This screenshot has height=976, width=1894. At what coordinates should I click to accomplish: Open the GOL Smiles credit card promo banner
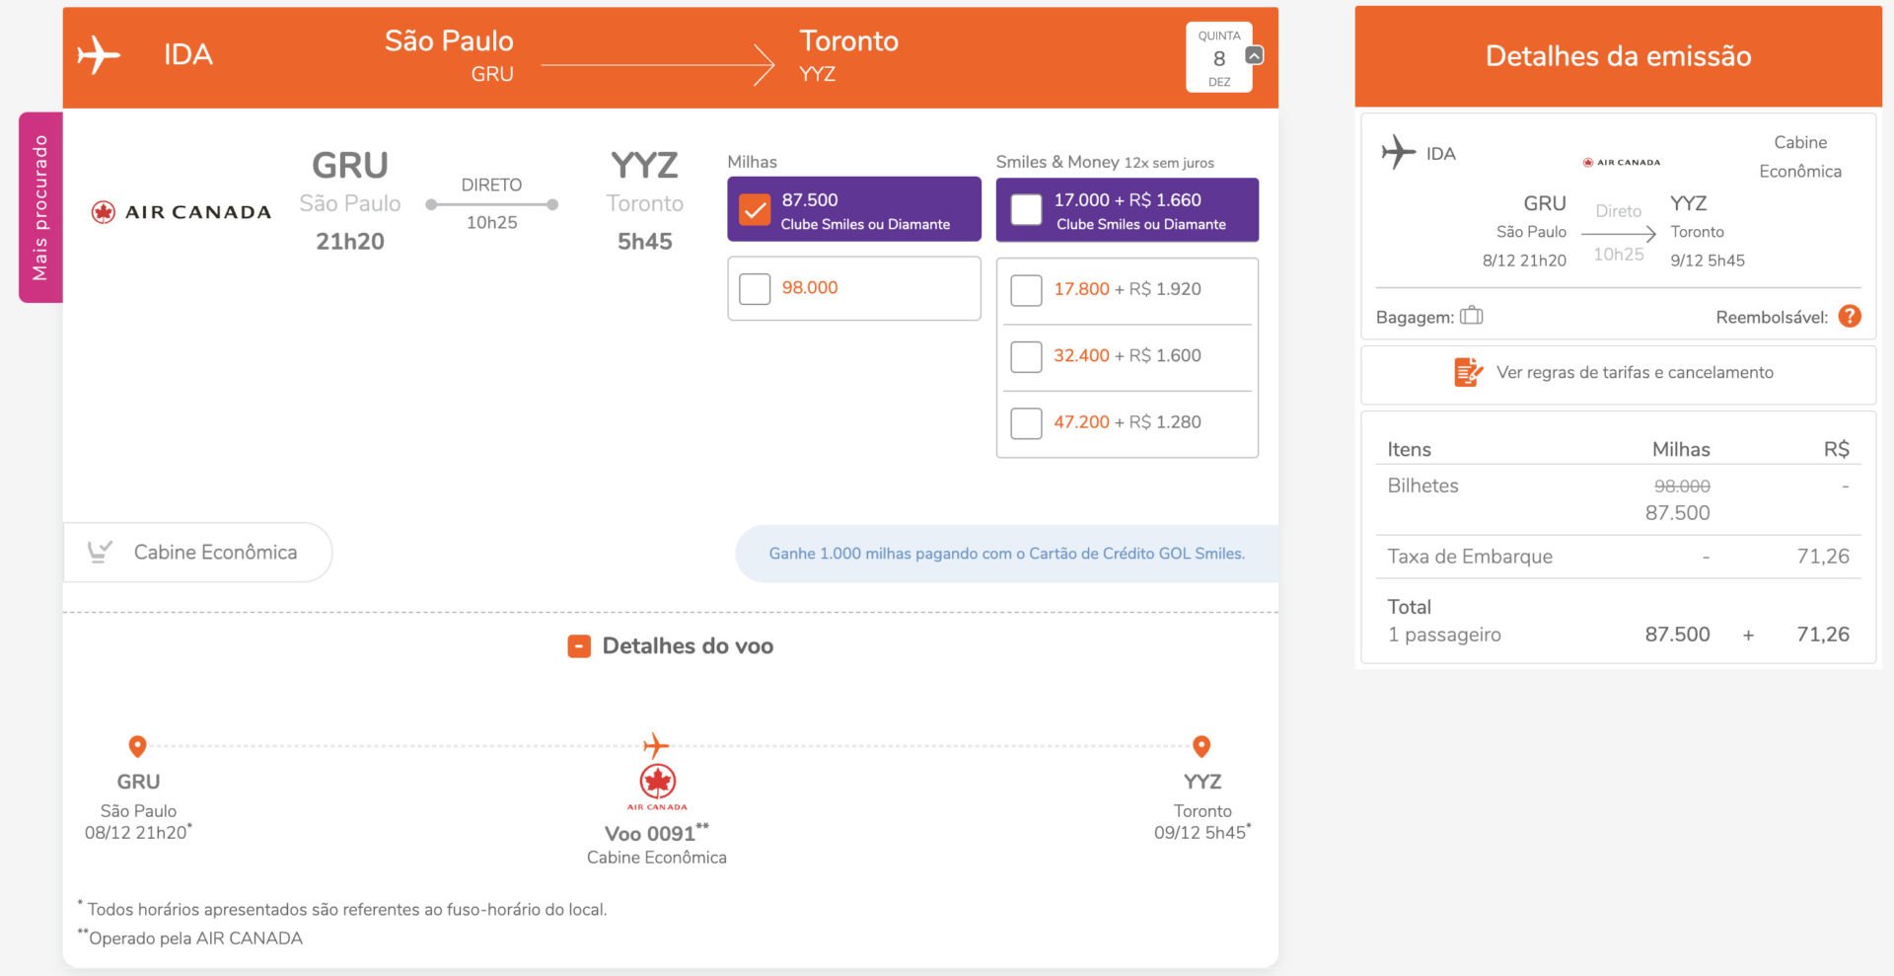[x=1006, y=554]
